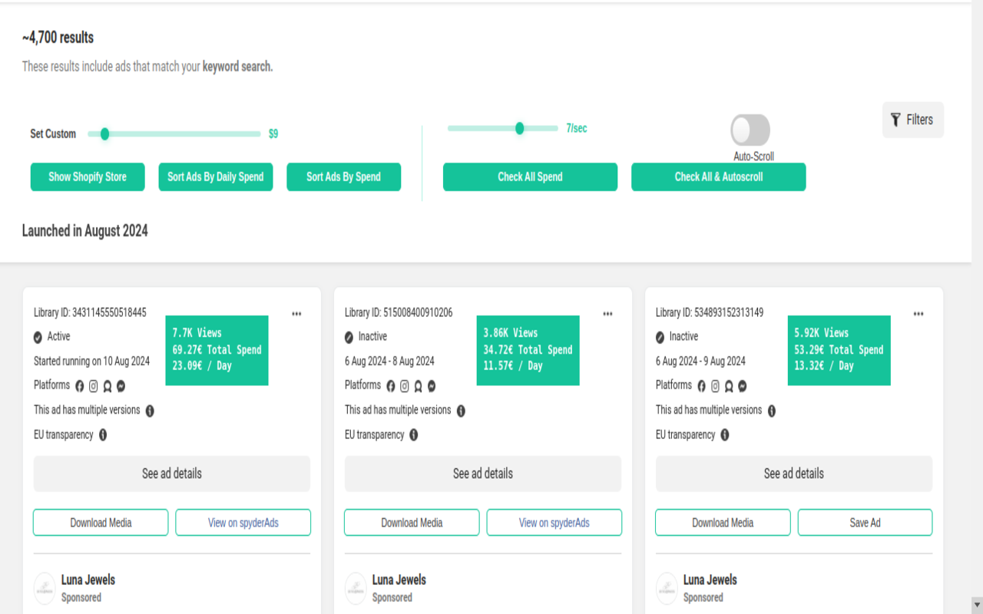Click EU transparency info icon on second ad
This screenshot has height=614, width=983.
coord(414,435)
